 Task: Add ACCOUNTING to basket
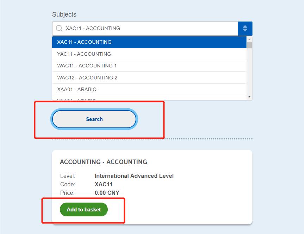(84, 210)
